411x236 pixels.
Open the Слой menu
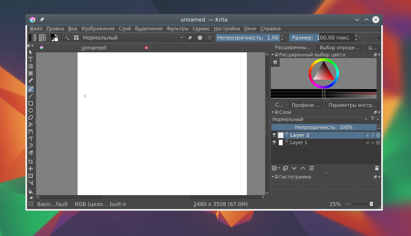click(125, 29)
